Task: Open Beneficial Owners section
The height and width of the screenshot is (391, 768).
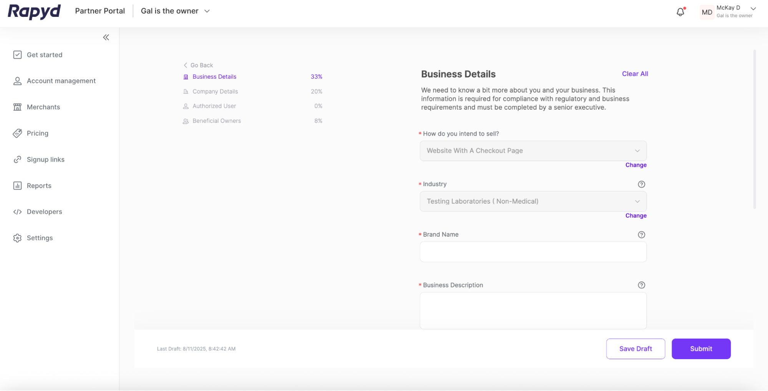Action: 216,121
